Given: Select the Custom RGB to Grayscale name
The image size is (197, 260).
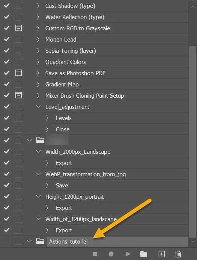Looking at the screenshot, I should pos(78,28).
